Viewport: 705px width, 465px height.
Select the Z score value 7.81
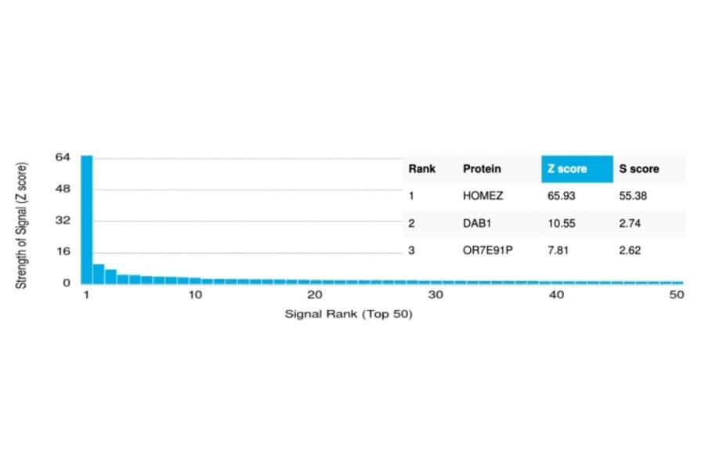558,251
